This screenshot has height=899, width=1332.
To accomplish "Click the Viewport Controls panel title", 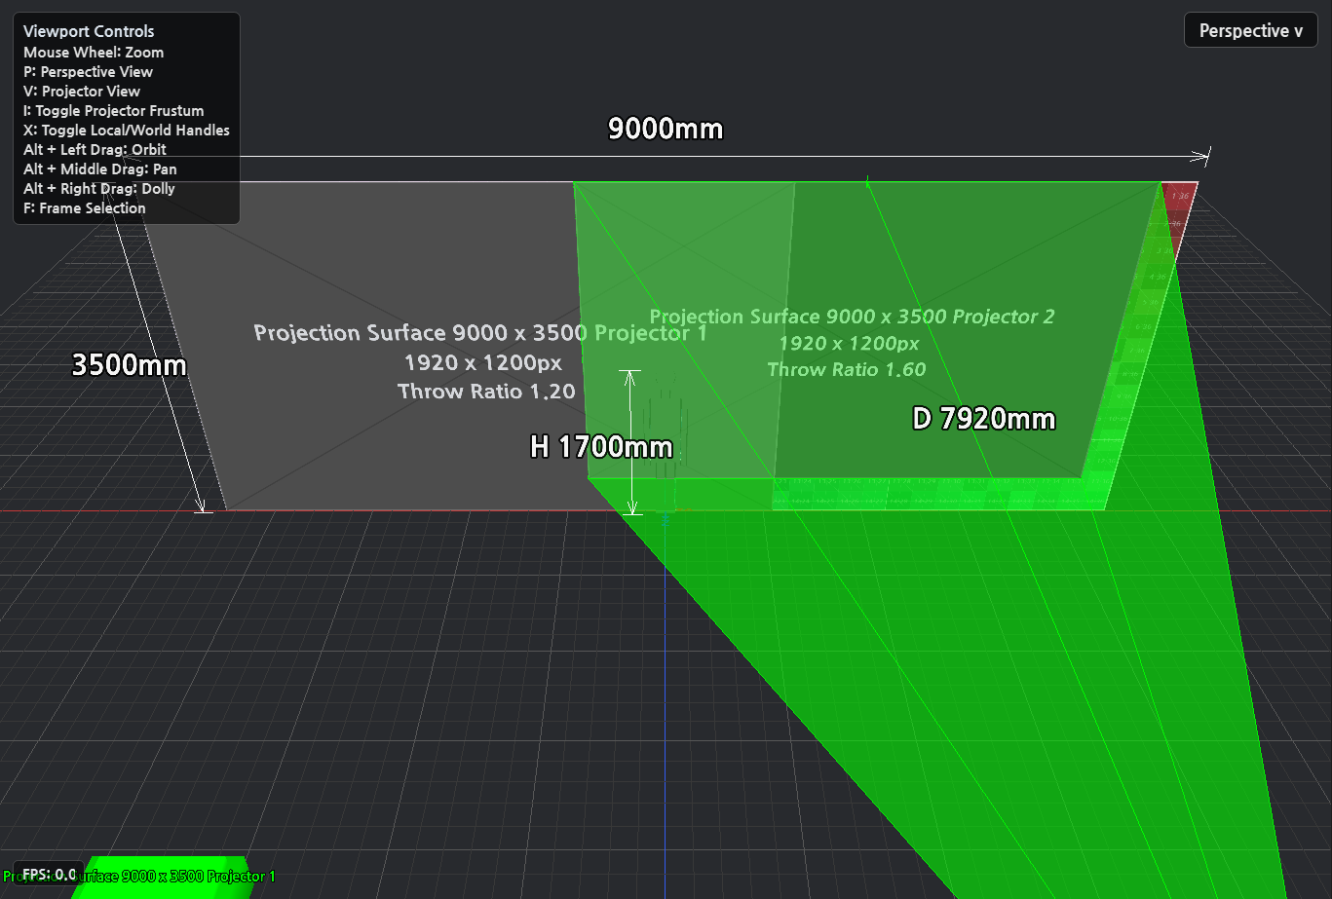I will 89,31.
